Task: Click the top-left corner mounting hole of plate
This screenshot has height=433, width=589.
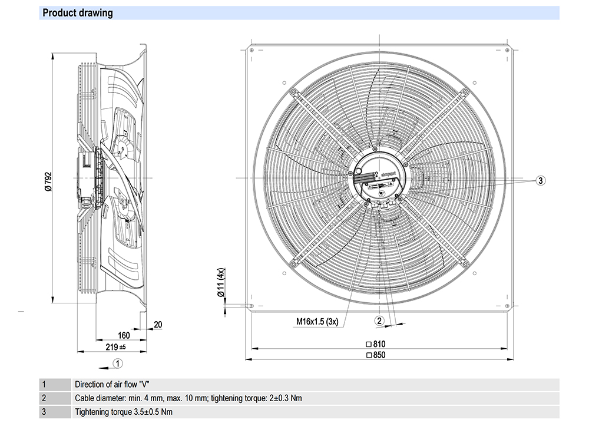Action: pyautogui.click(x=252, y=51)
